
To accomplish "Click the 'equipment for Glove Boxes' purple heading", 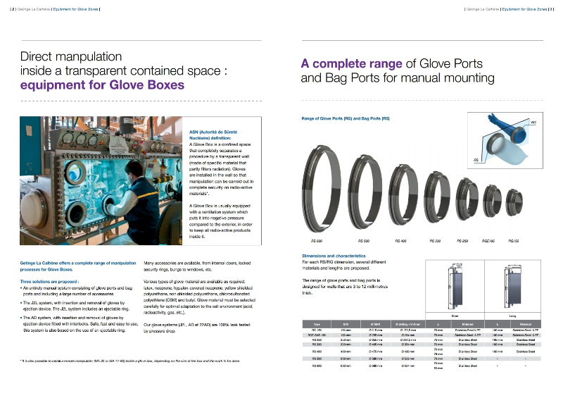I will pyautogui.click(x=102, y=85).
